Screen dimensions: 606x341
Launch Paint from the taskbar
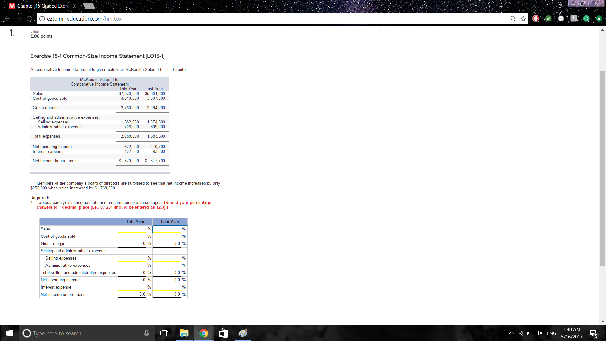(x=243, y=333)
